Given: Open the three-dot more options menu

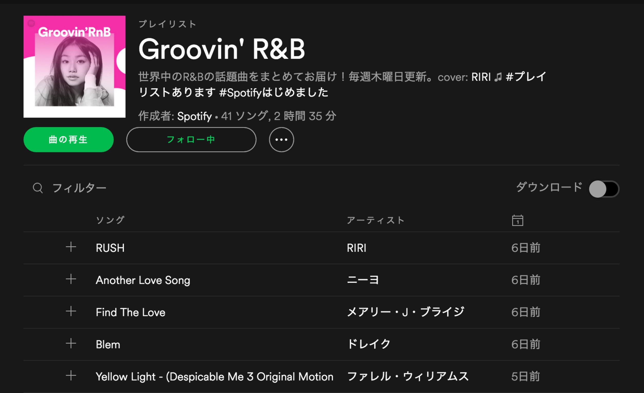Looking at the screenshot, I should (282, 140).
